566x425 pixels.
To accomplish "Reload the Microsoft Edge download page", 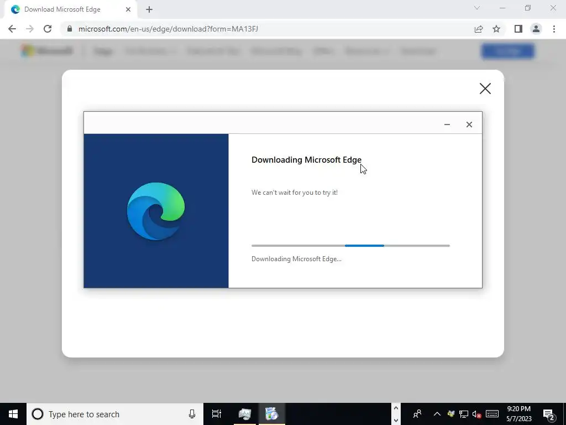I will [x=48, y=29].
